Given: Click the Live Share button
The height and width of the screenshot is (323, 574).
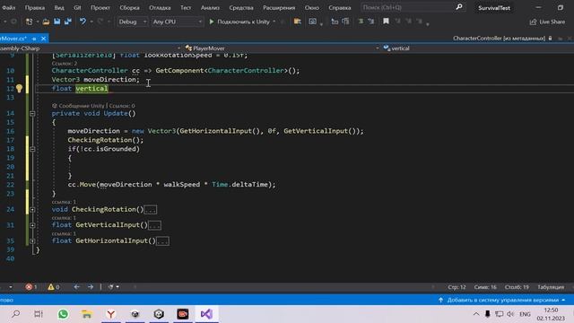Looking at the screenshot, I should (x=547, y=22).
